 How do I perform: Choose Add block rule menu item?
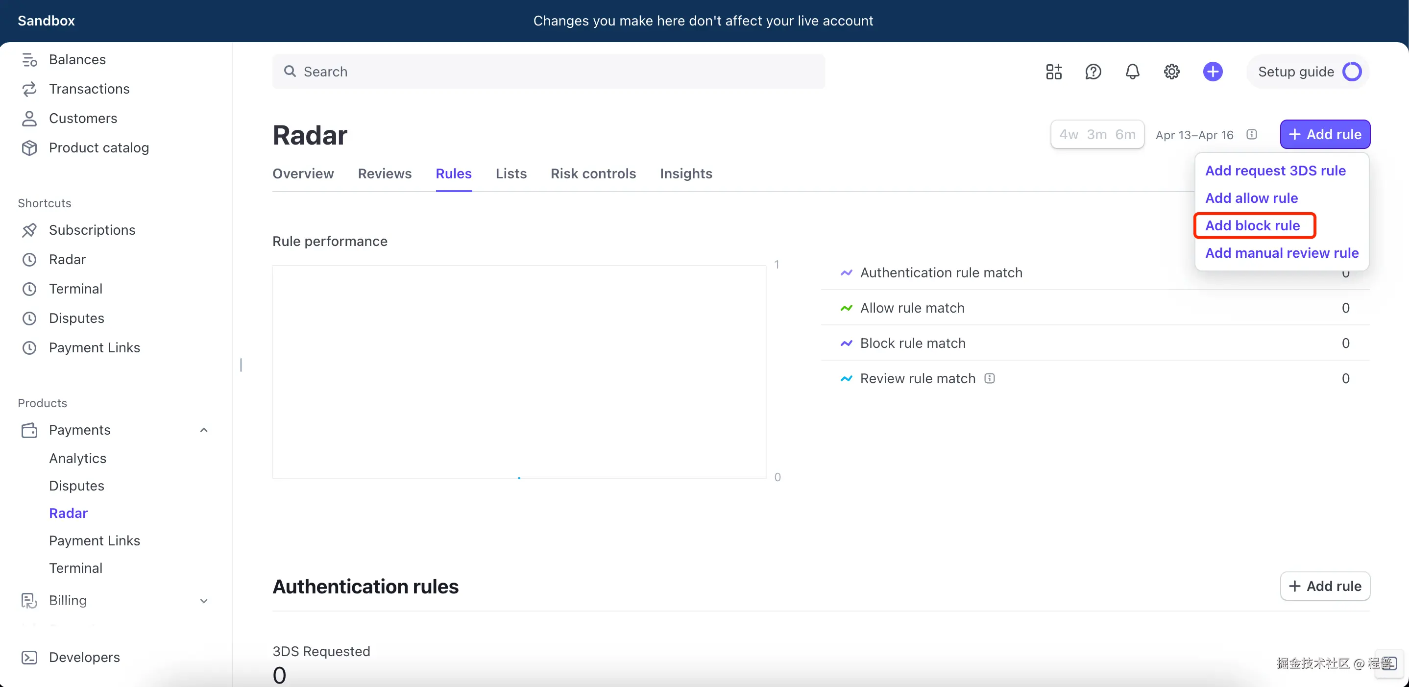pos(1253,225)
